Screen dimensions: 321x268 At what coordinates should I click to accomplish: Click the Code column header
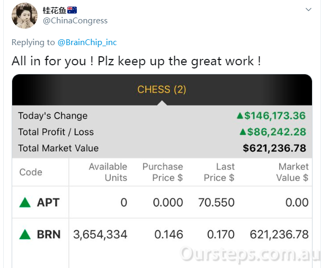[x=31, y=172]
